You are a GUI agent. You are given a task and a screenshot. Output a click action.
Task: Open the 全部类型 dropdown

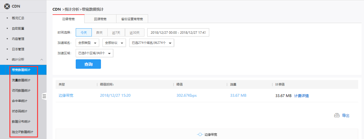click(x=87, y=43)
